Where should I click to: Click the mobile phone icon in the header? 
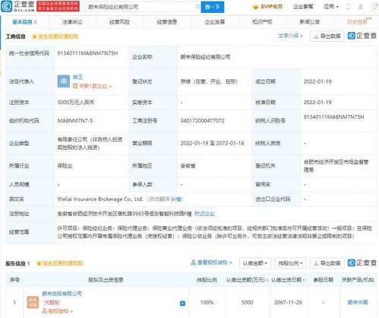pyautogui.click(x=349, y=7)
